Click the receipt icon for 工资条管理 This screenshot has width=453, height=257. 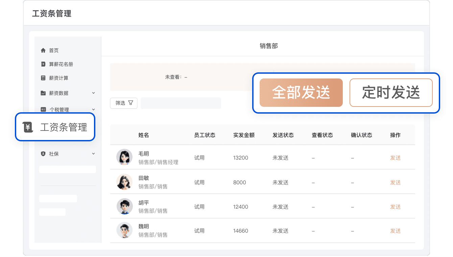pyautogui.click(x=28, y=127)
